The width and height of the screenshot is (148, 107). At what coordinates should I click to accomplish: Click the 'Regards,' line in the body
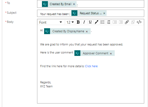(x=45, y=82)
